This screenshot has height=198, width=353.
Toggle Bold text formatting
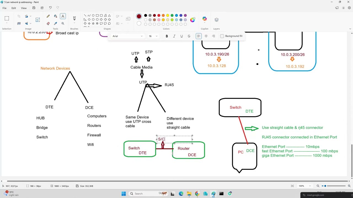pyautogui.click(x=167, y=36)
